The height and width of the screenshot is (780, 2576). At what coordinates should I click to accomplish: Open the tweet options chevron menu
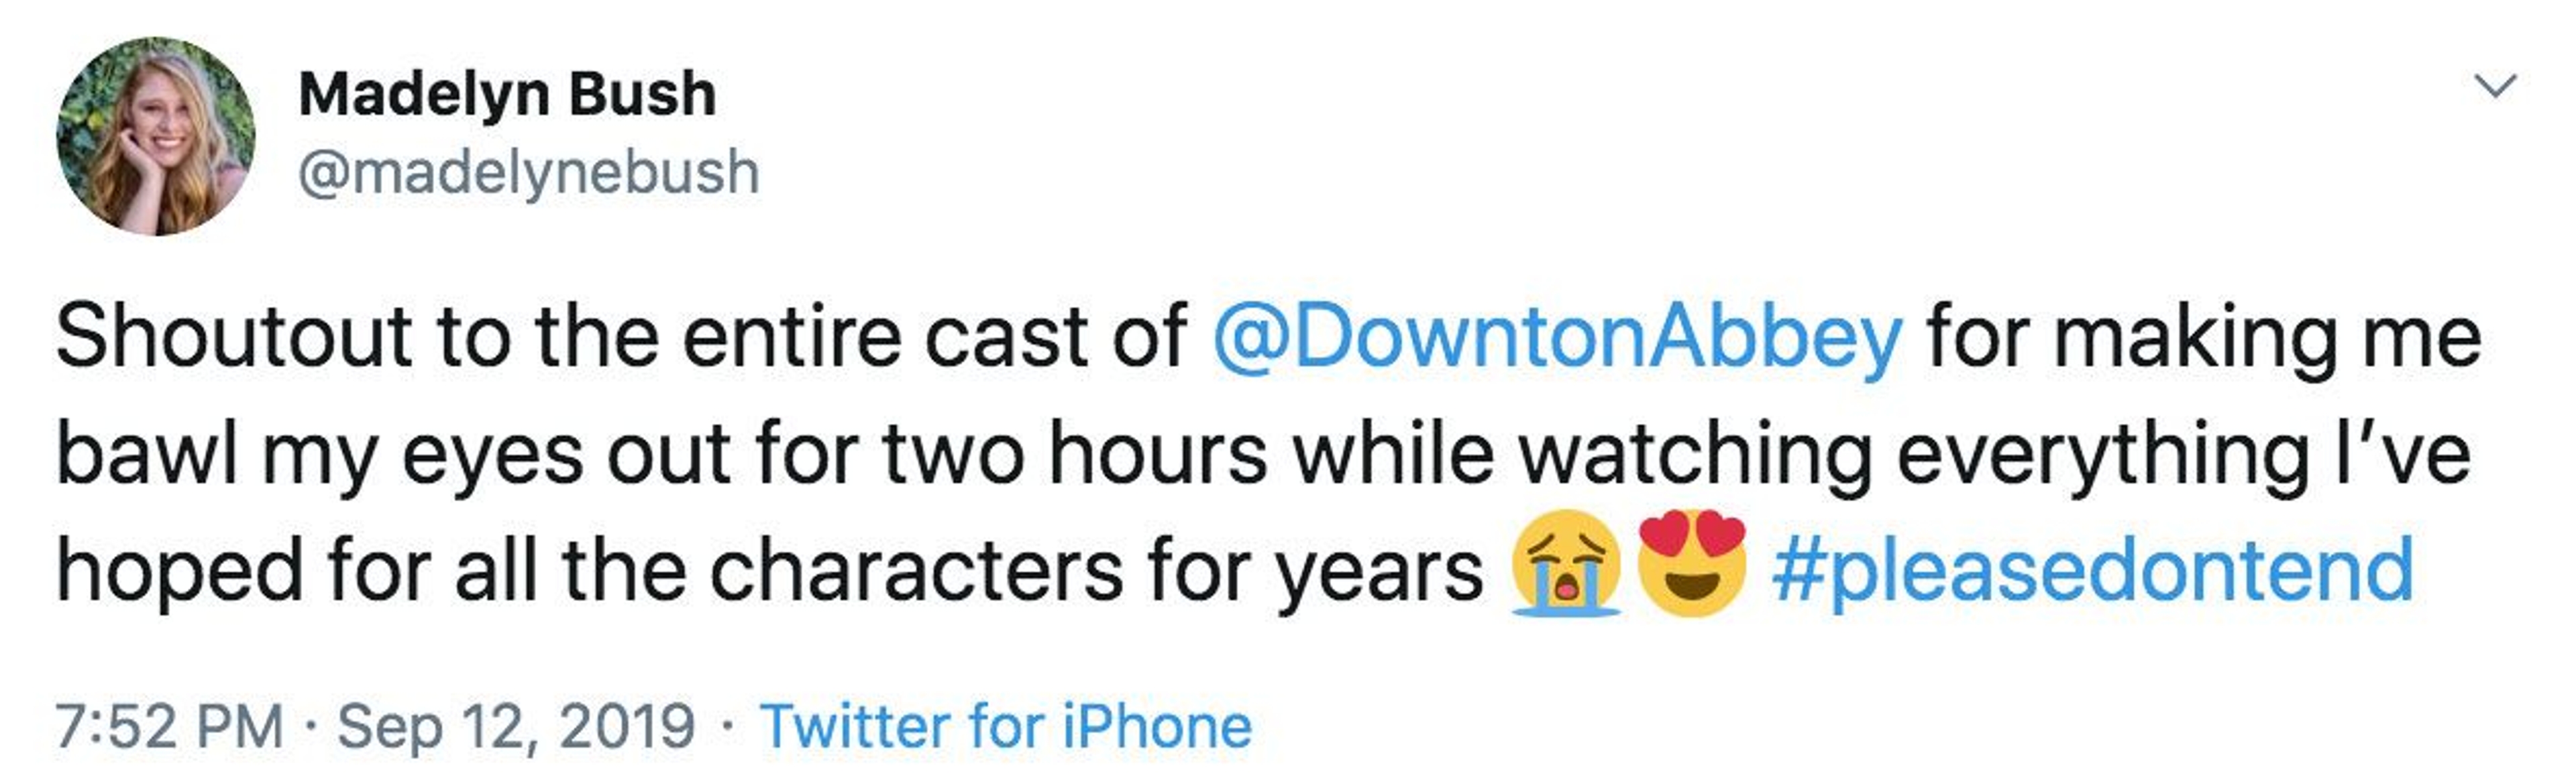2496,86
